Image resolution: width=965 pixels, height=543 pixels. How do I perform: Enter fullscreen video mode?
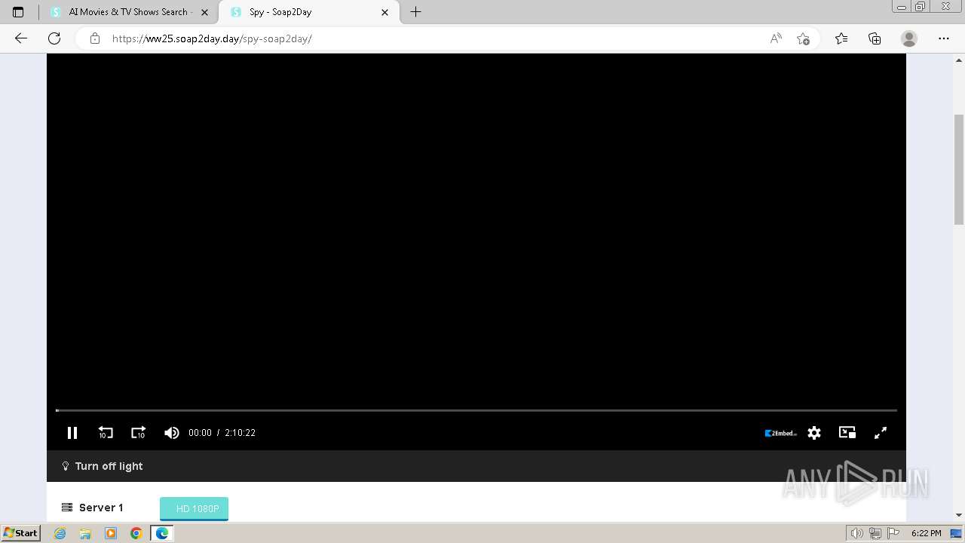tap(881, 433)
